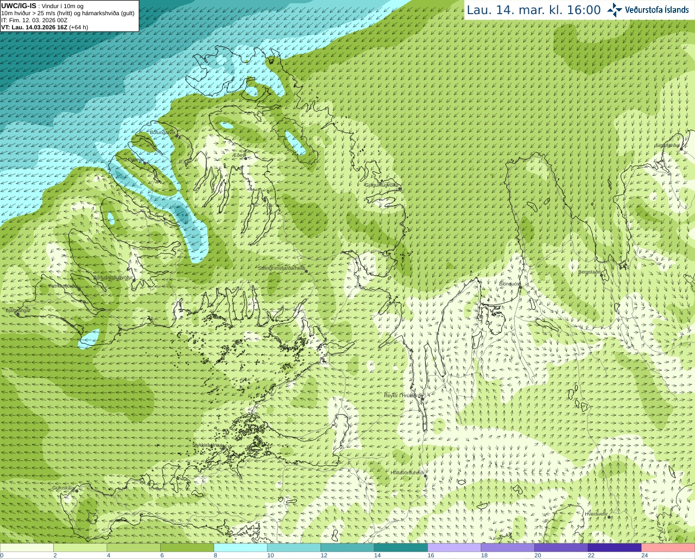Select the 20–22 m/s violet legend color

561,548
